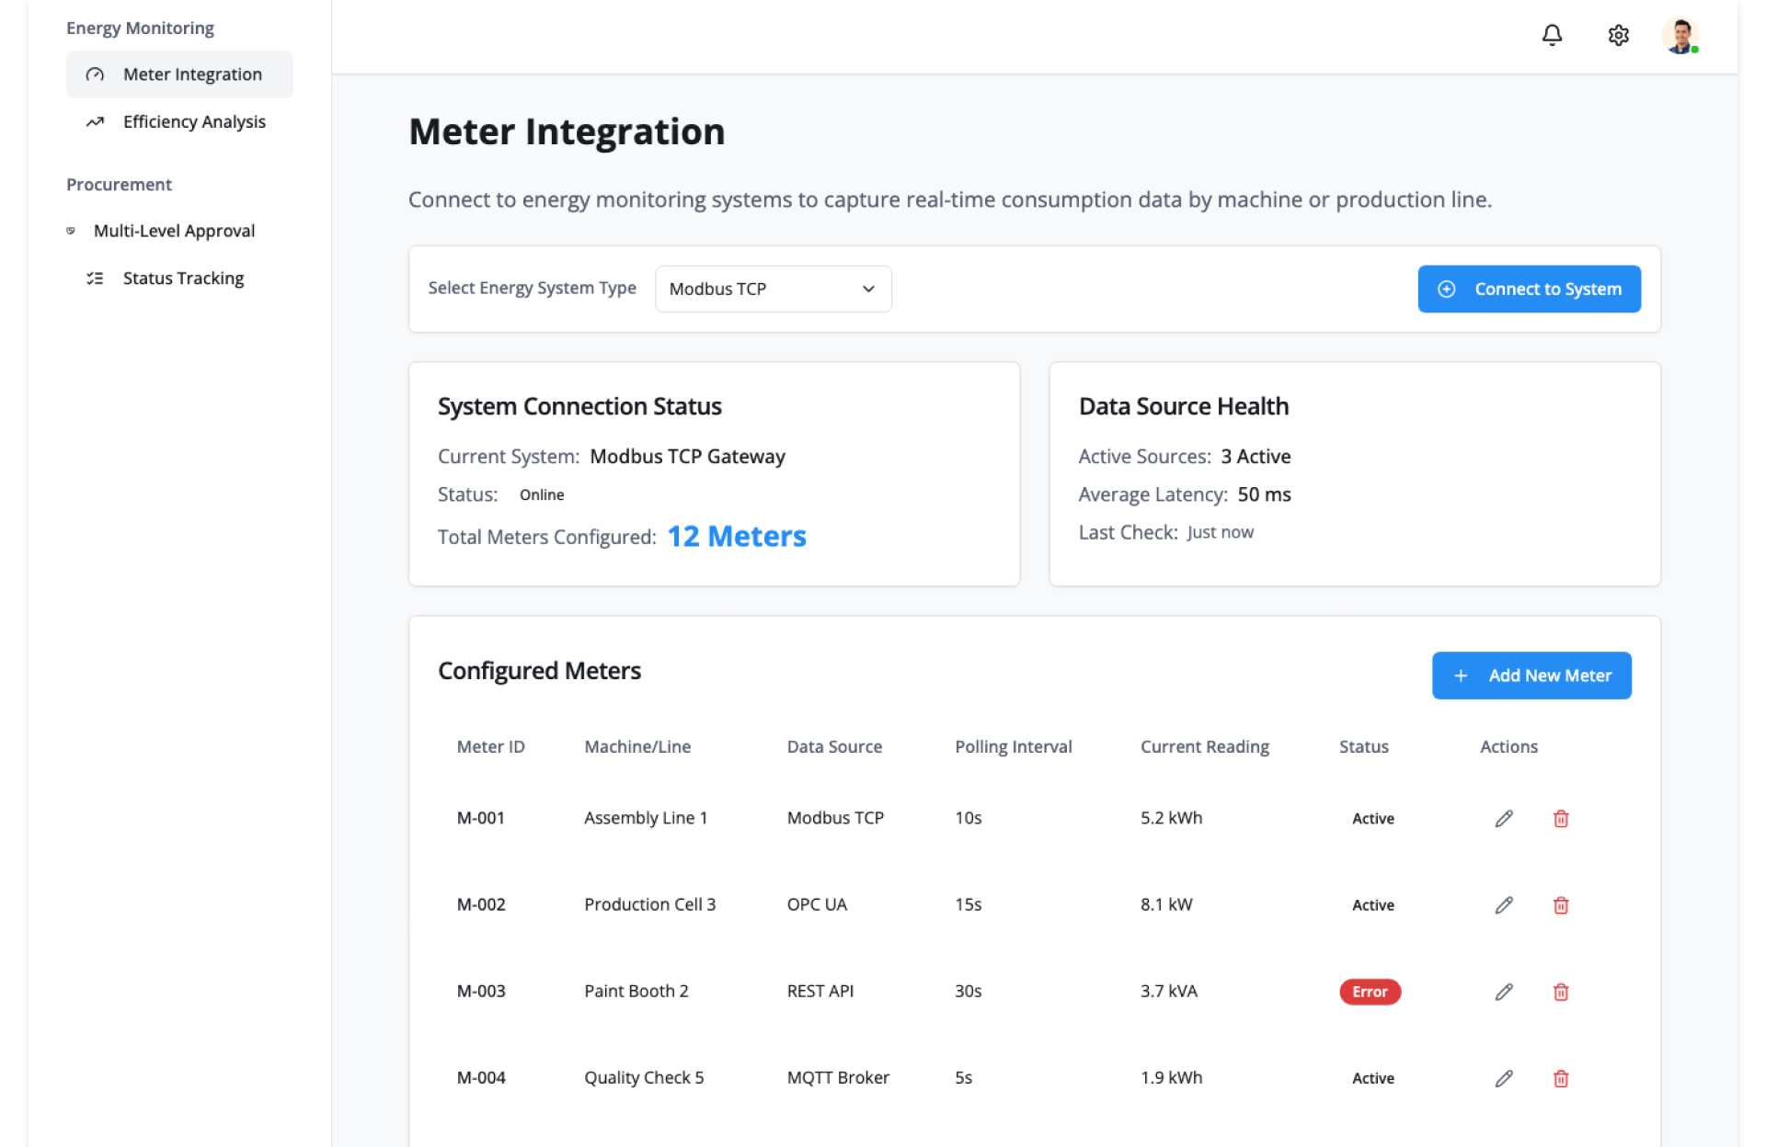The width and height of the screenshot is (1766, 1147).
Task: Open the user profile avatar
Action: click(1680, 36)
